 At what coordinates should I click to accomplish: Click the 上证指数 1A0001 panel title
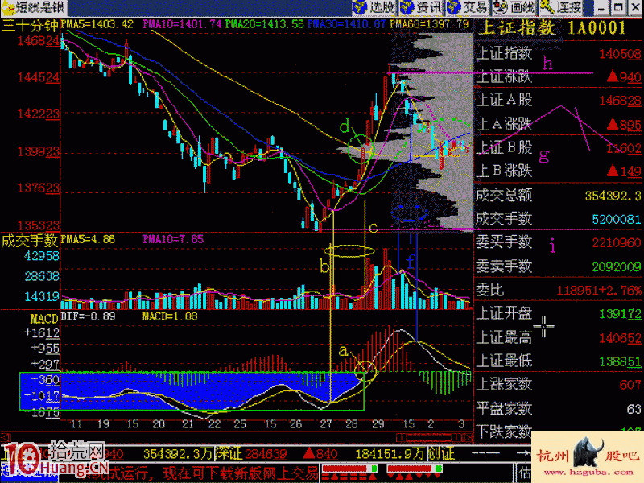point(553,28)
